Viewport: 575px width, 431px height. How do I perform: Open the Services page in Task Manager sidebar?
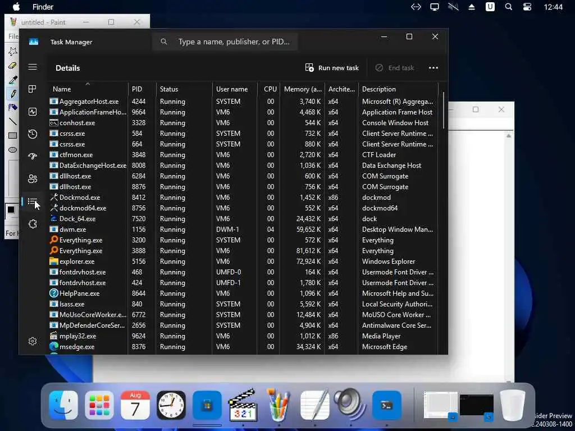click(33, 224)
